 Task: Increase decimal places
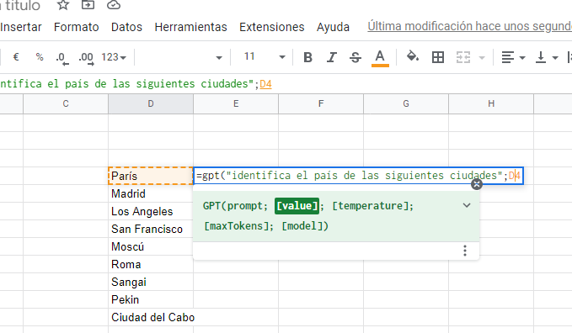(x=87, y=58)
